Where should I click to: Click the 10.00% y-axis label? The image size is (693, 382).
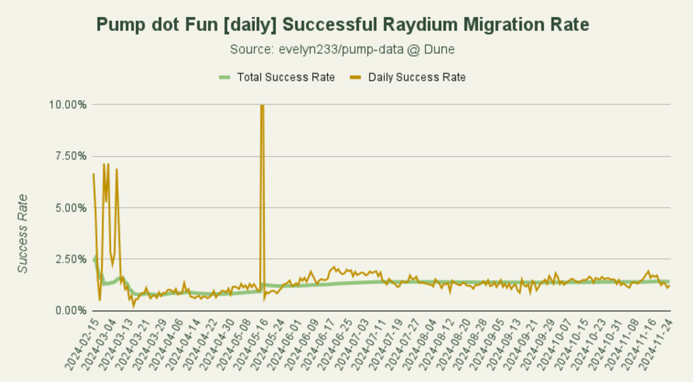[x=68, y=105]
